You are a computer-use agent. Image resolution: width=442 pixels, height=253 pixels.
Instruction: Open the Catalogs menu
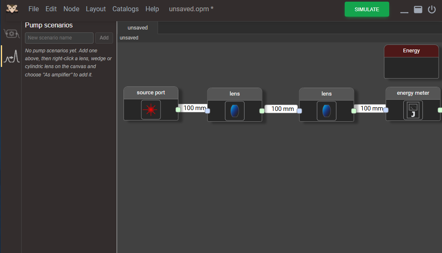(x=126, y=9)
